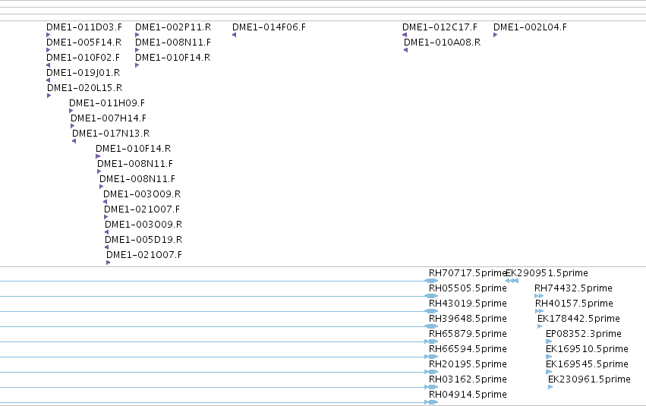Screen dimensions: 646x406
Task: Select the DME1-011H09.F label
Action: tap(107, 103)
